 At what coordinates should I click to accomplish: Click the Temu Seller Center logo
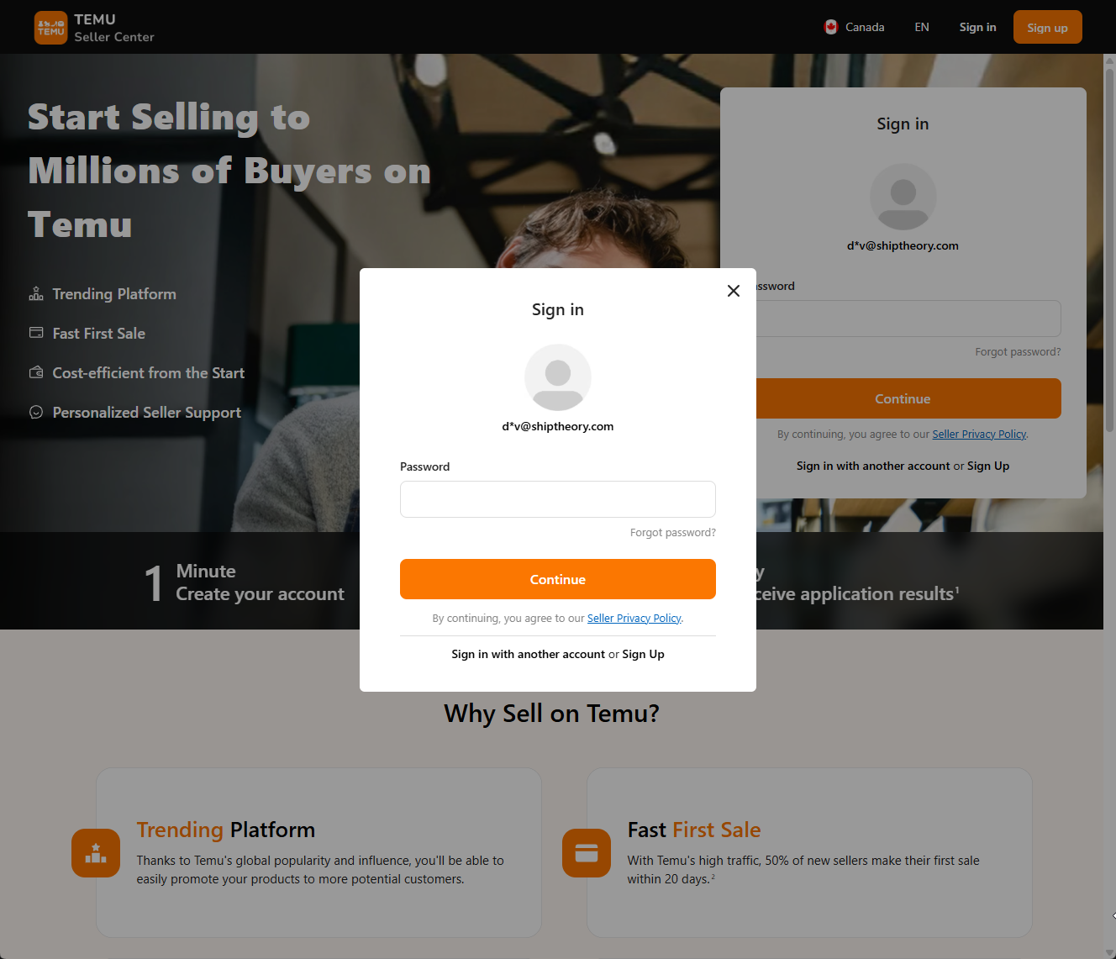tap(94, 28)
